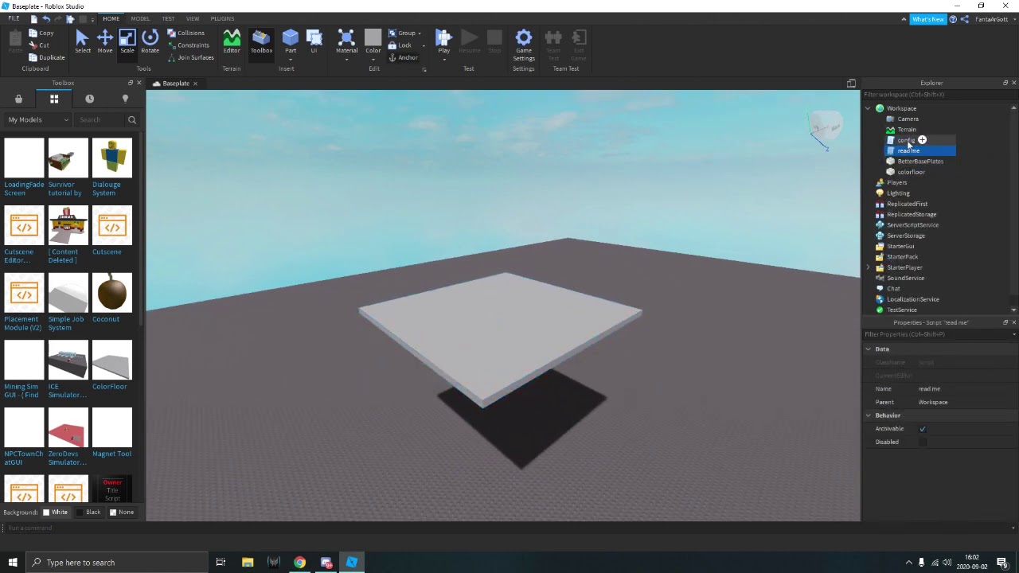1019x573 pixels.
Task: Click the Coconut model thumbnail
Action: coord(111,293)
